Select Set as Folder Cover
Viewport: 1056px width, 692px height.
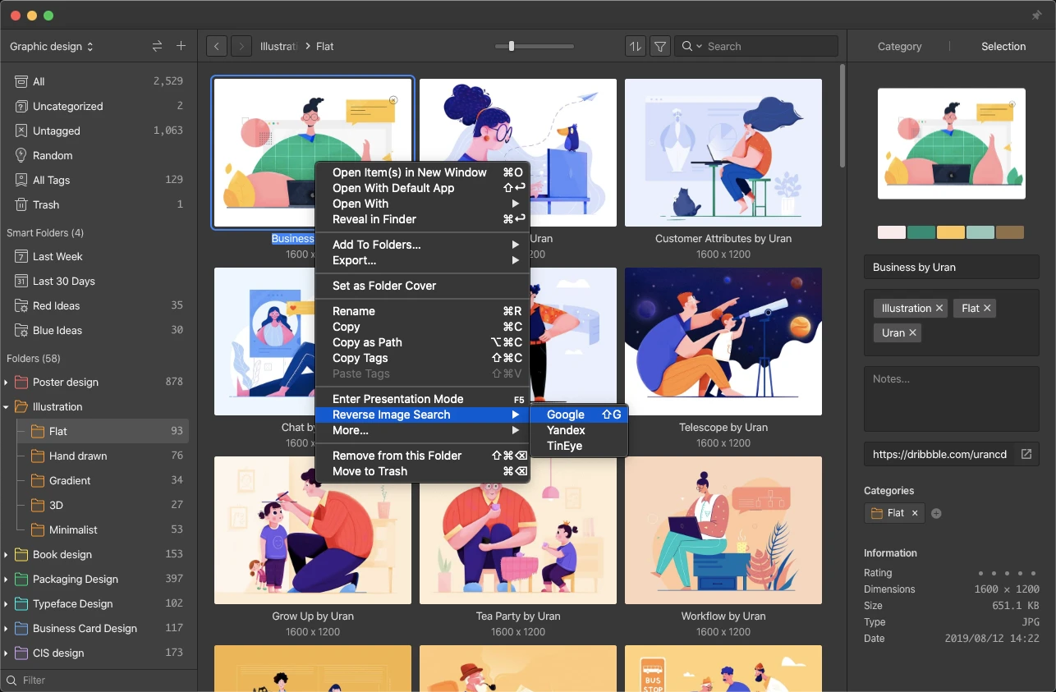[x=384, y=286]
